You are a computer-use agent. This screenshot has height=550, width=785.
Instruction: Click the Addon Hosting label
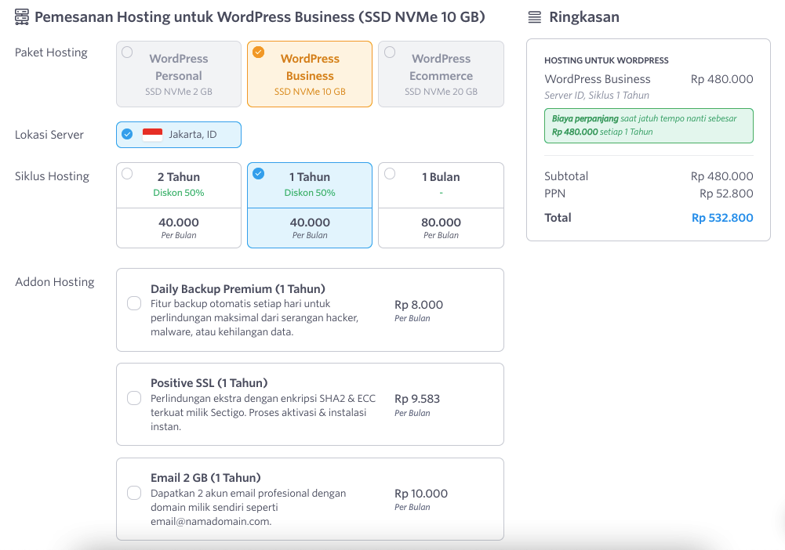point(55,282)
